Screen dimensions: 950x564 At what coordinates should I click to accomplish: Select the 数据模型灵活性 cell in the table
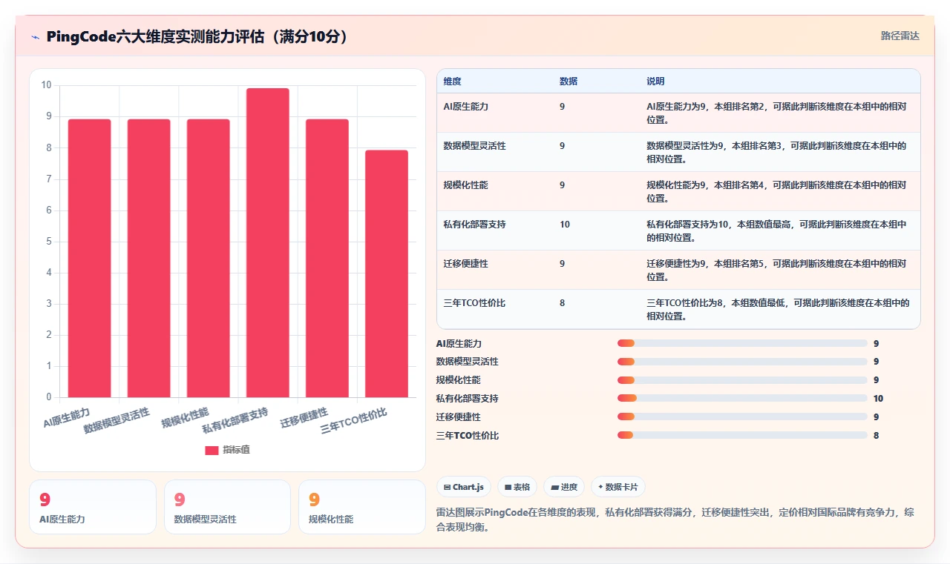pos(474,146)
